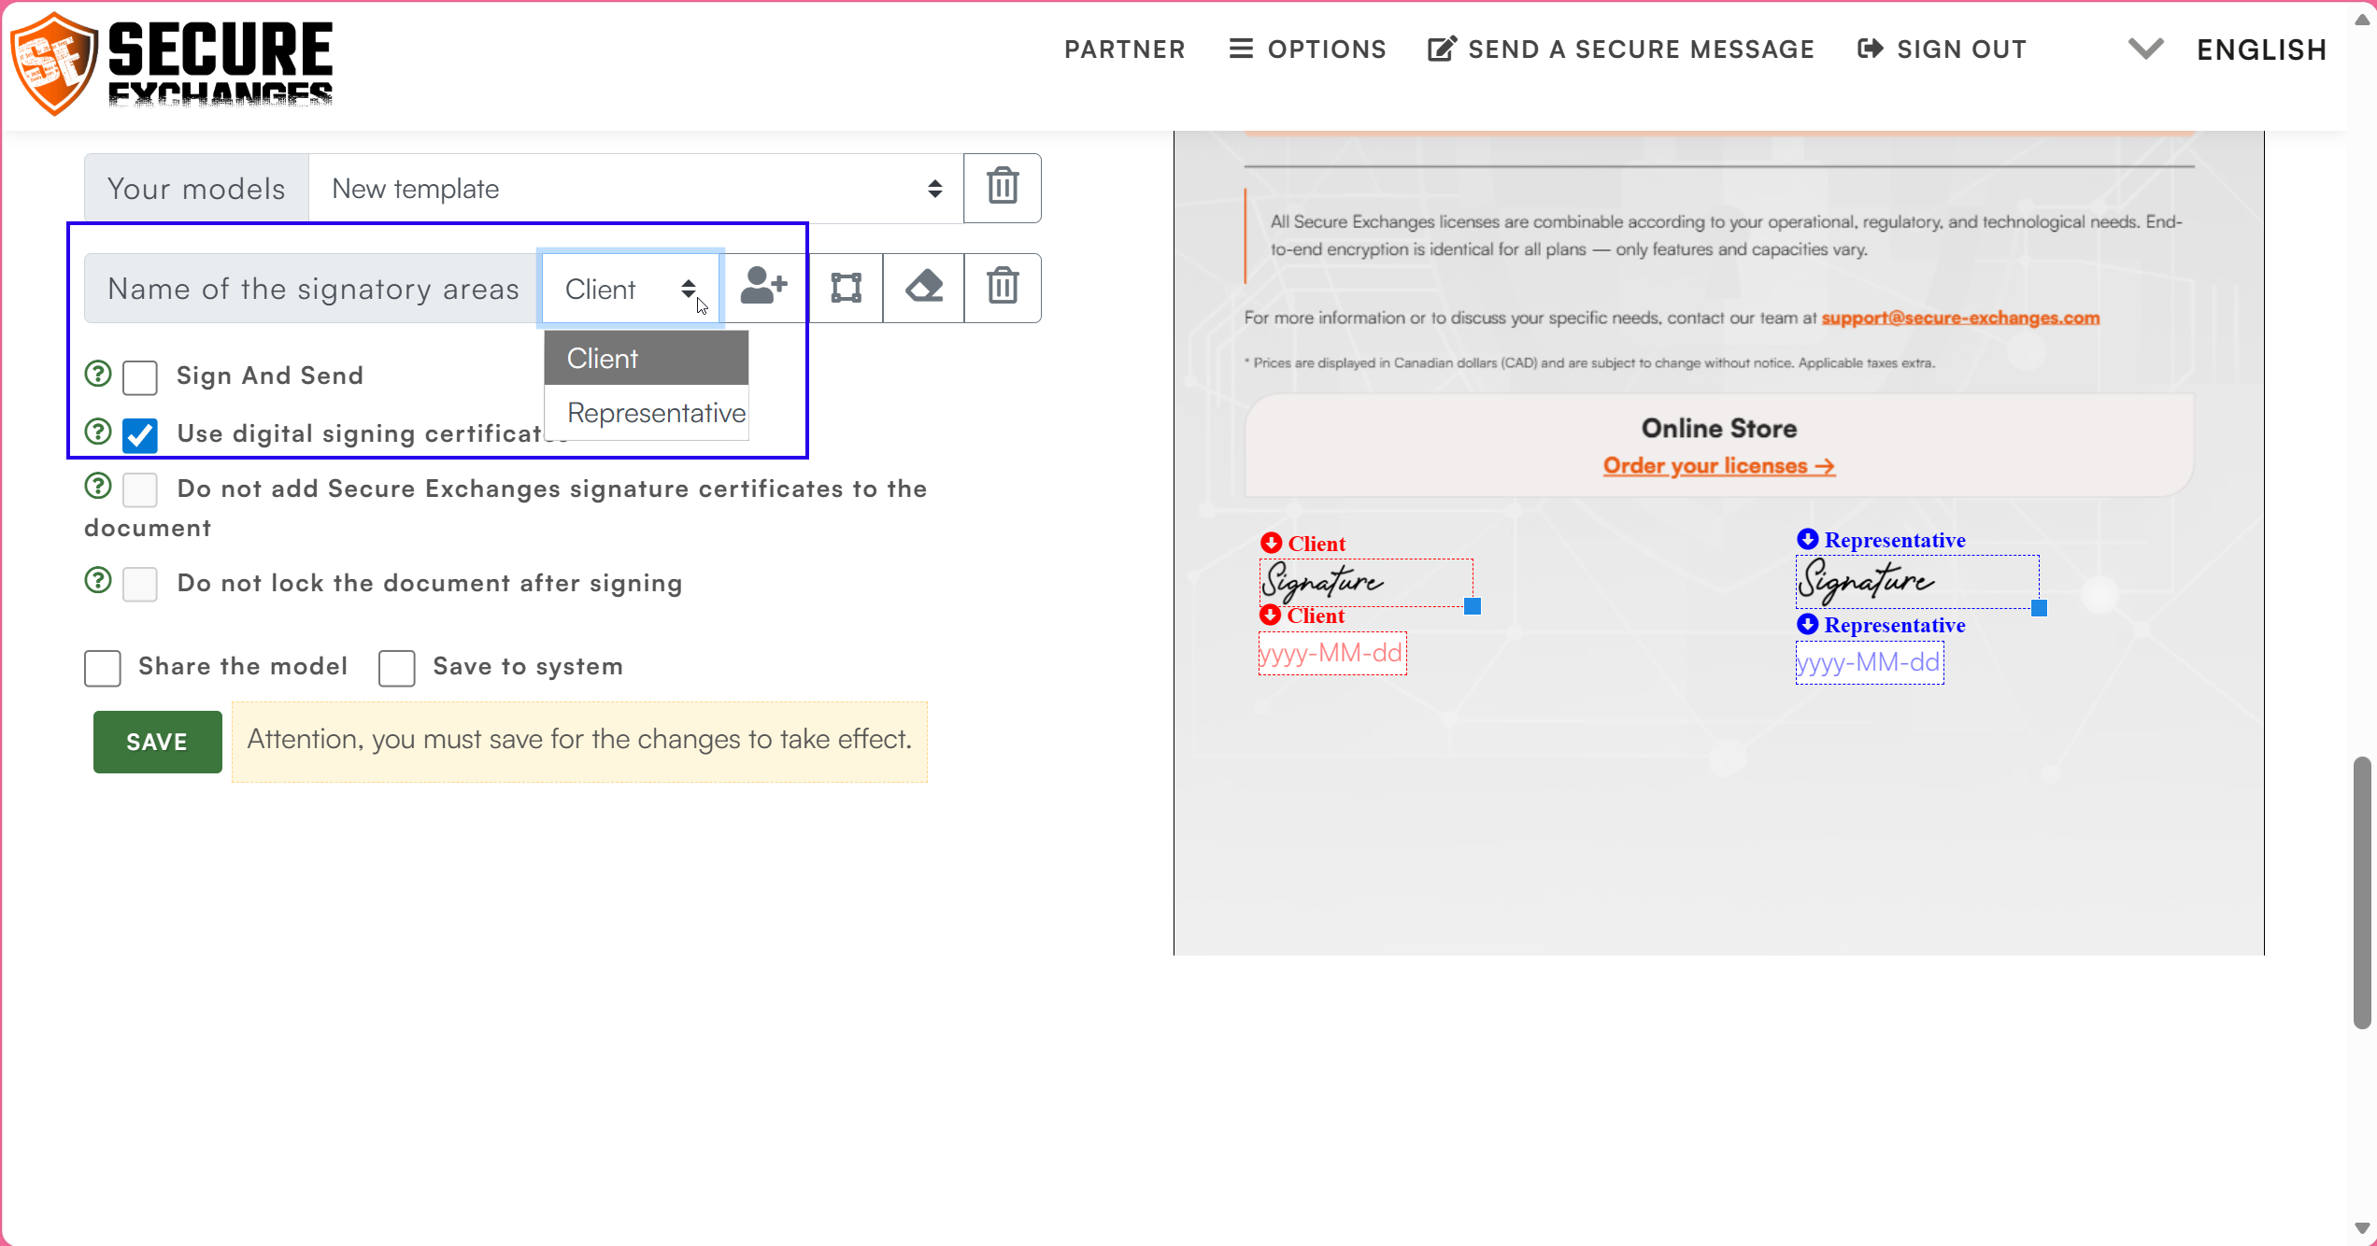
Task: Click the Client date field placeholder
Action: tap(1331, 653)
